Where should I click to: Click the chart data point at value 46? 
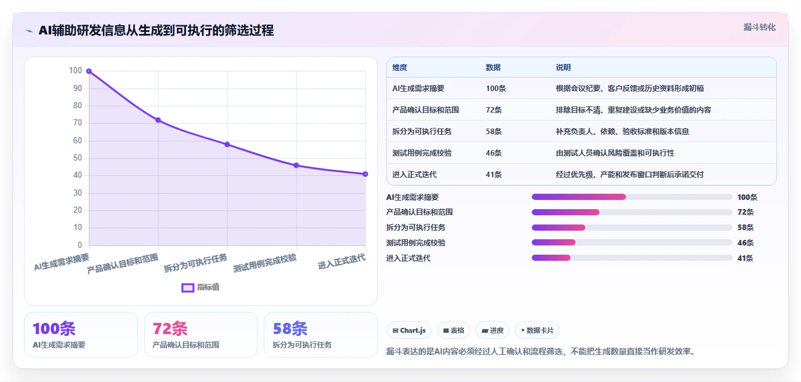click(x=296, y=165)
